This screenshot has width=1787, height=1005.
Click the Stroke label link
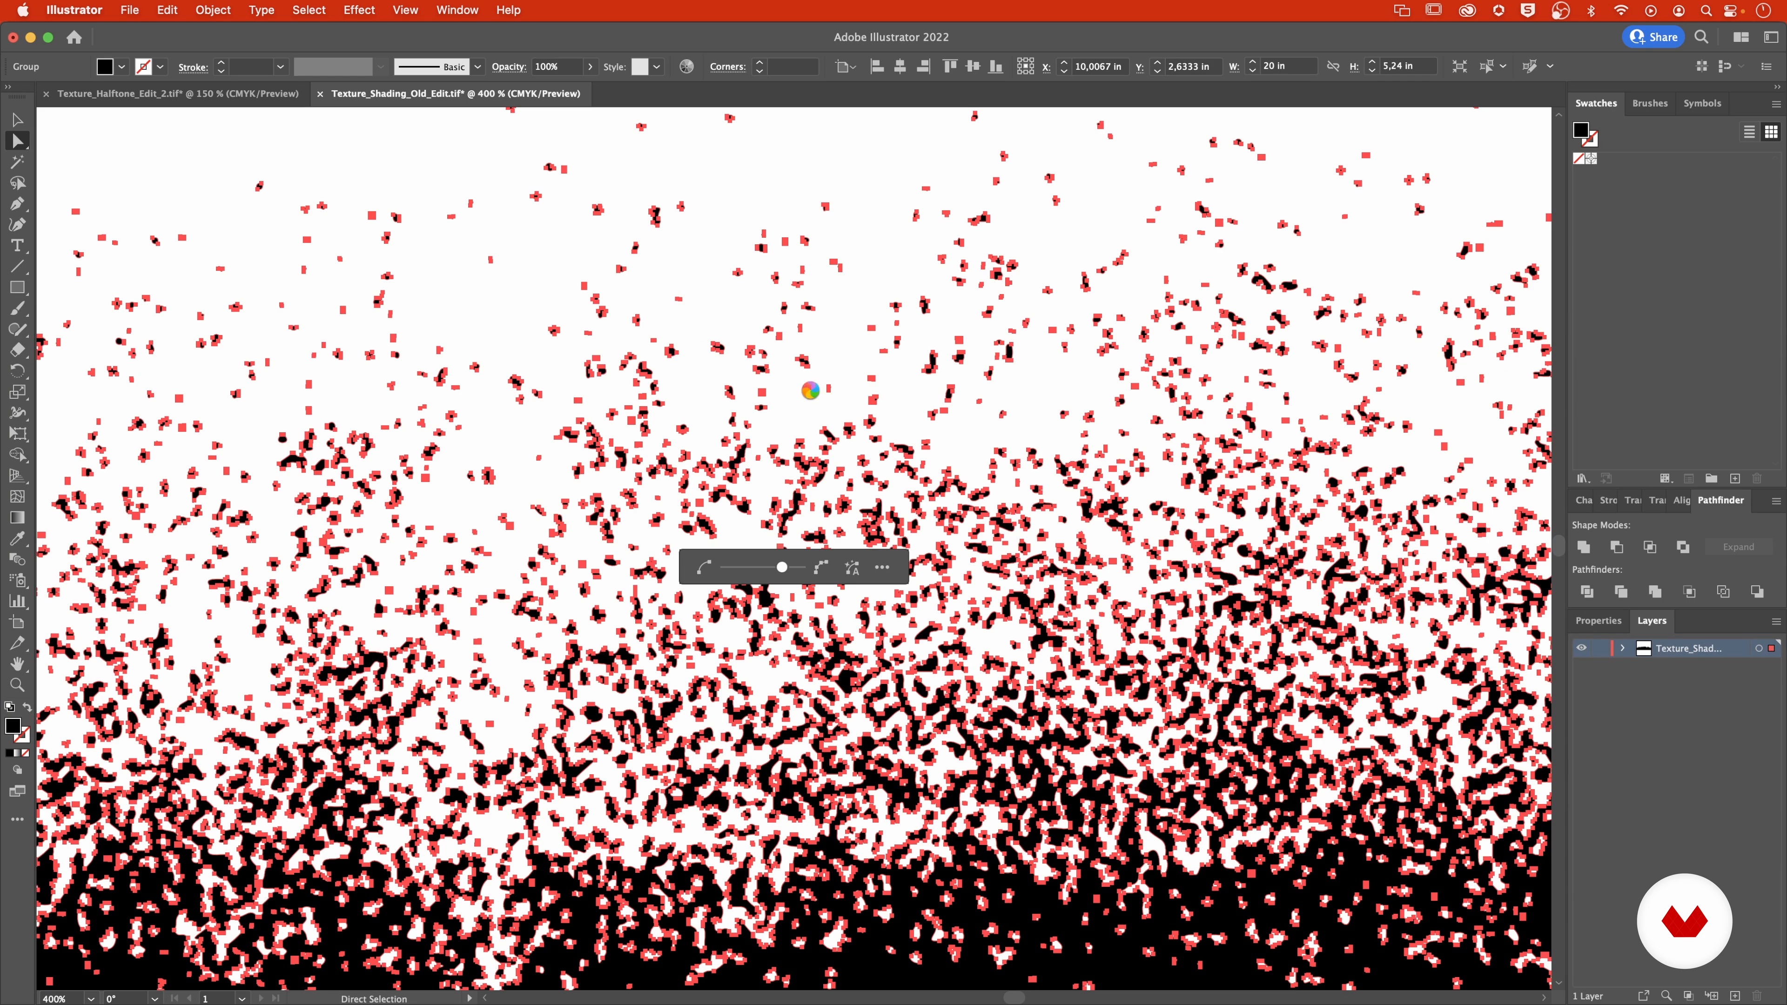[193, 67]
